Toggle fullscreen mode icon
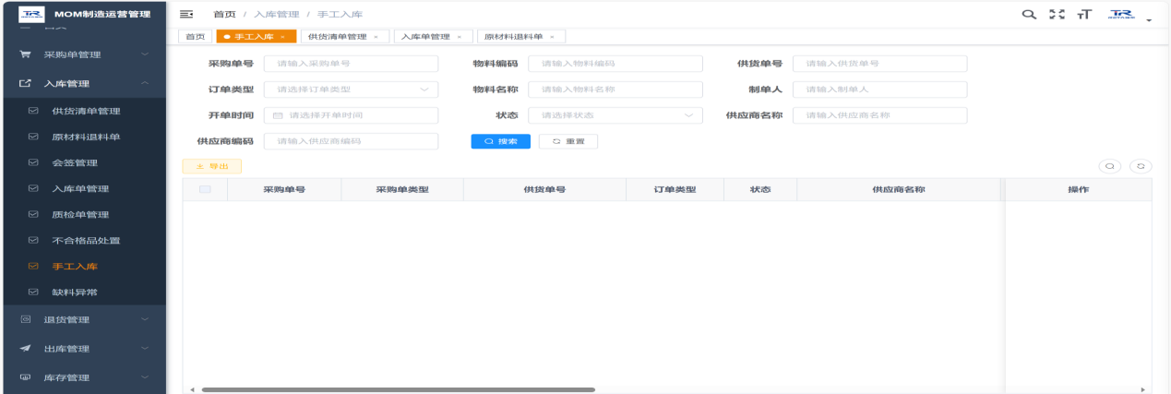Screen dimensions: 1171x394 [1057, 15]
